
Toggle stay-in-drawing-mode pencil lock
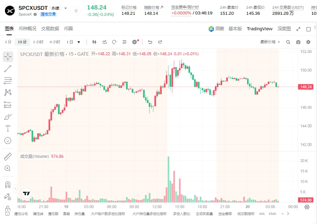8,196
